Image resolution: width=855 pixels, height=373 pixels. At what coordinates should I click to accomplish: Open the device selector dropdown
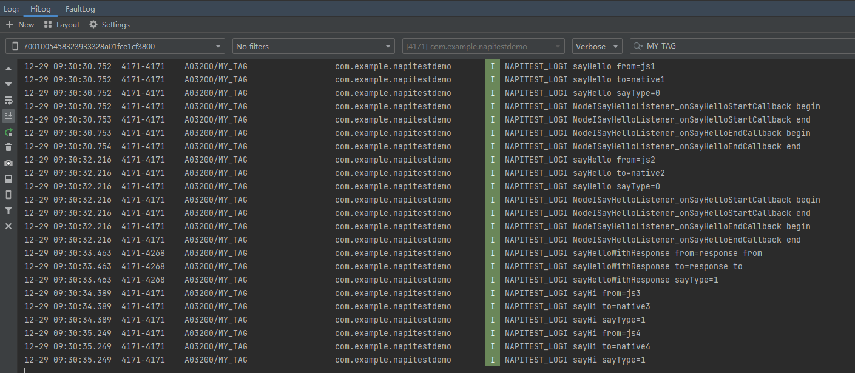115,47
